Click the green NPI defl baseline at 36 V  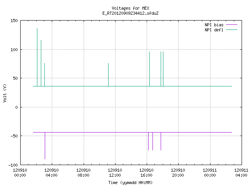coord(132,86)
